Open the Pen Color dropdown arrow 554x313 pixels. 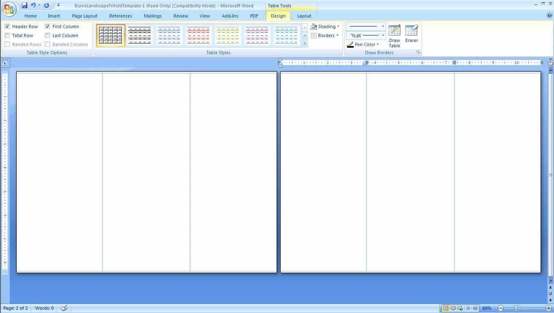(x=378, y=44)
